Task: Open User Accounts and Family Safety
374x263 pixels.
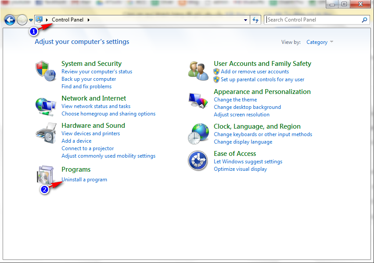Action: (263, 64)
